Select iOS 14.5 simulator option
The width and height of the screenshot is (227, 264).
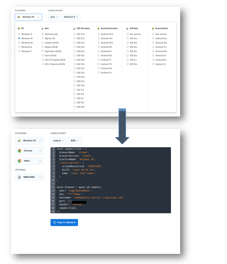(75, 47)
